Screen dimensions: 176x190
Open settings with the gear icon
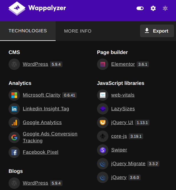[153, 8]
